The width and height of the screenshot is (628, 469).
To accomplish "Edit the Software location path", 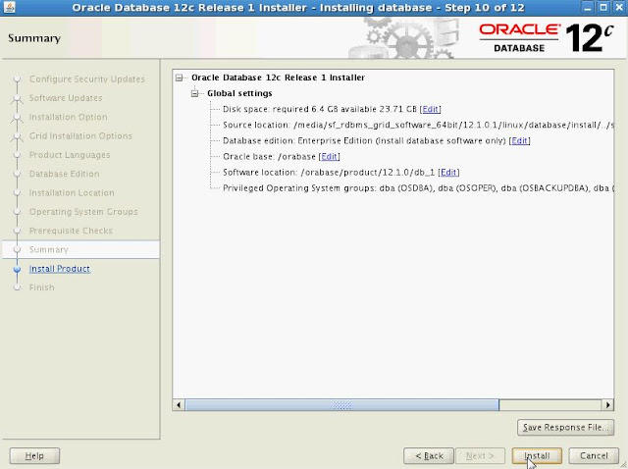I will click(448, 173).
